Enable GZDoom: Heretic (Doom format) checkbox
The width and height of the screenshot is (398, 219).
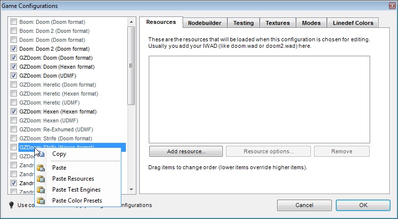coord(14,84)
